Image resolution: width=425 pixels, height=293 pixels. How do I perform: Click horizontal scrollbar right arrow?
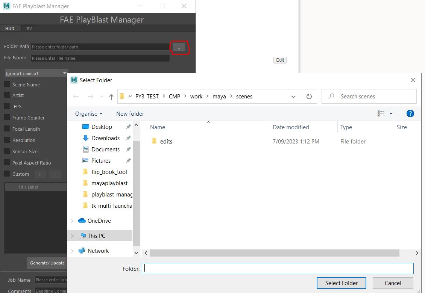click(417, 253)
